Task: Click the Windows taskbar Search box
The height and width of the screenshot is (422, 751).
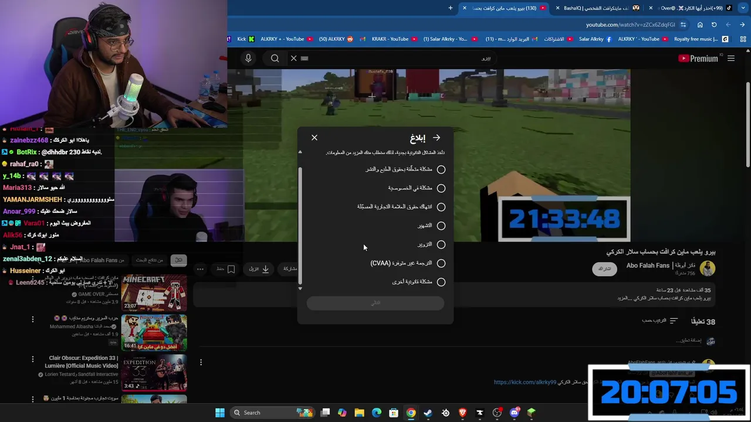Action: pyautogui.click(x=273, y=413)
